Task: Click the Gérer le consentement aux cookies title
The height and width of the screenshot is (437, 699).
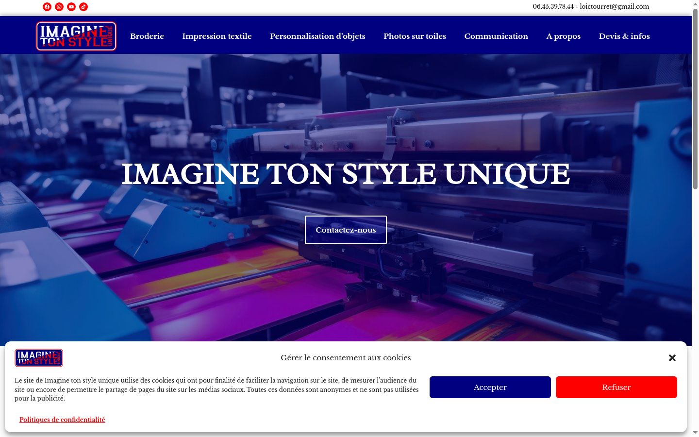Action: [346, 358]
